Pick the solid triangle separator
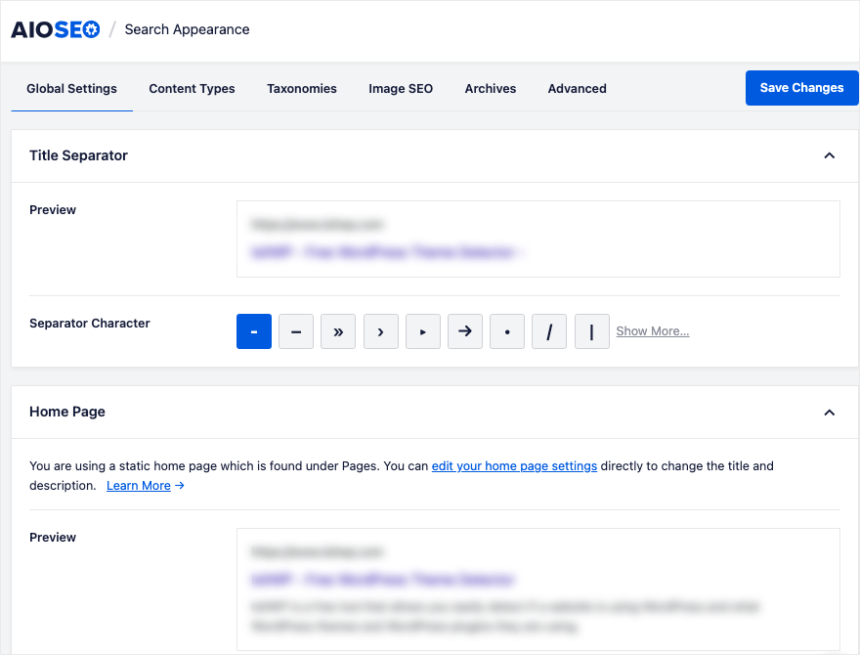The image size is (860, 655). (423, 331)
